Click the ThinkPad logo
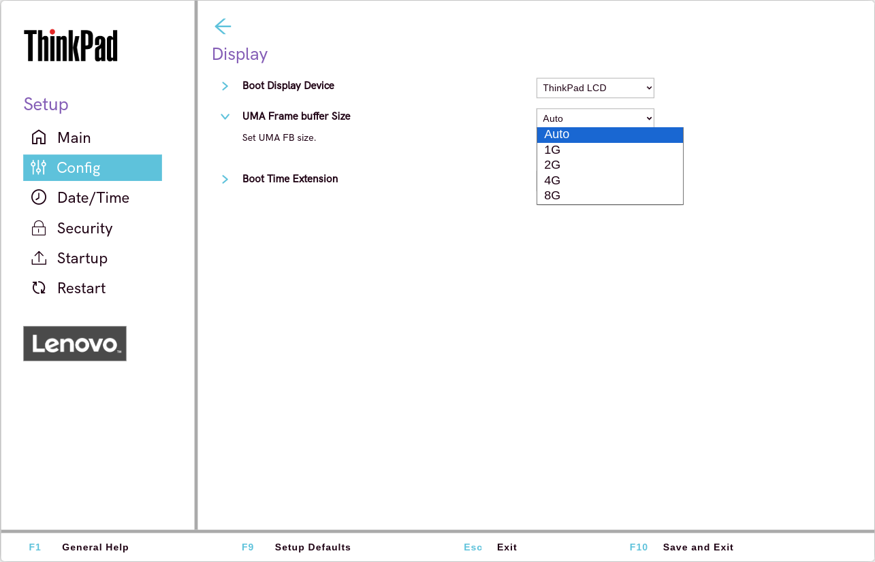875x562 pixels. tap(71, 45)
